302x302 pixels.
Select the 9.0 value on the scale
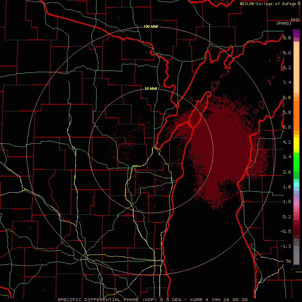click(287, 53)
